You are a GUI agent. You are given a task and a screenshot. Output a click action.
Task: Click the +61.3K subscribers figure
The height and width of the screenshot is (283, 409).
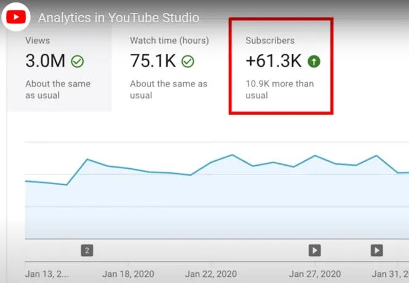tap(274, 61)
